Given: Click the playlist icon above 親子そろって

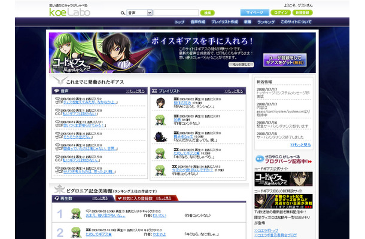Looking at the screenshot, I should (x=176, y=133).
